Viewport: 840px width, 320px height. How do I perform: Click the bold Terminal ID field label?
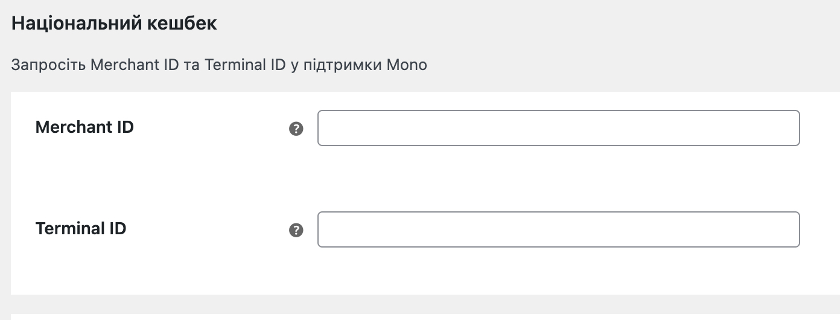81,229
